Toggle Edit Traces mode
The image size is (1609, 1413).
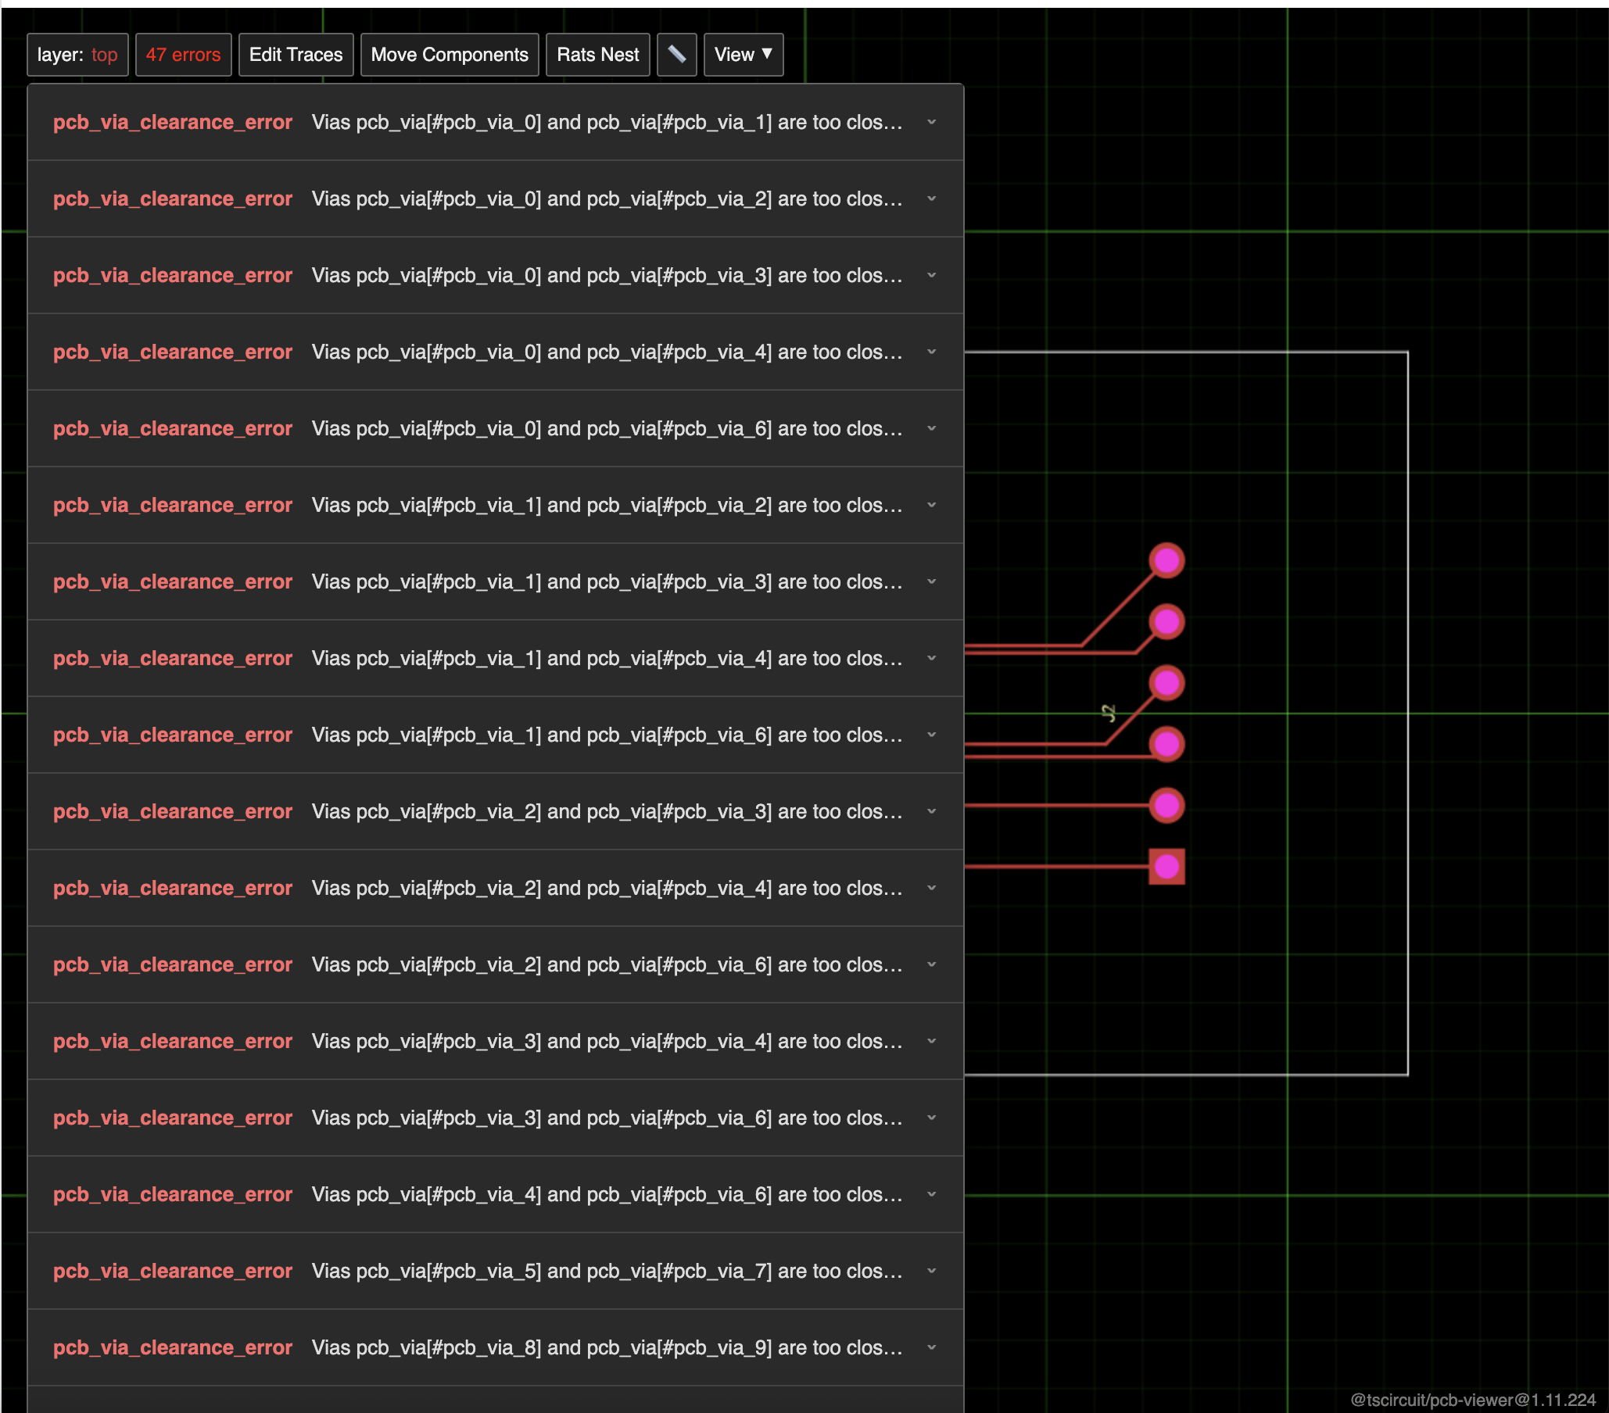(296, 54)
